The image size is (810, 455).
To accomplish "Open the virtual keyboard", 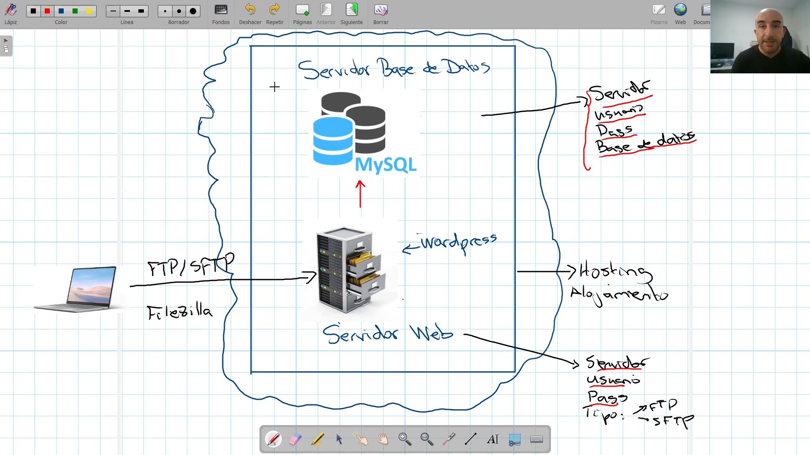I will 536,439.
